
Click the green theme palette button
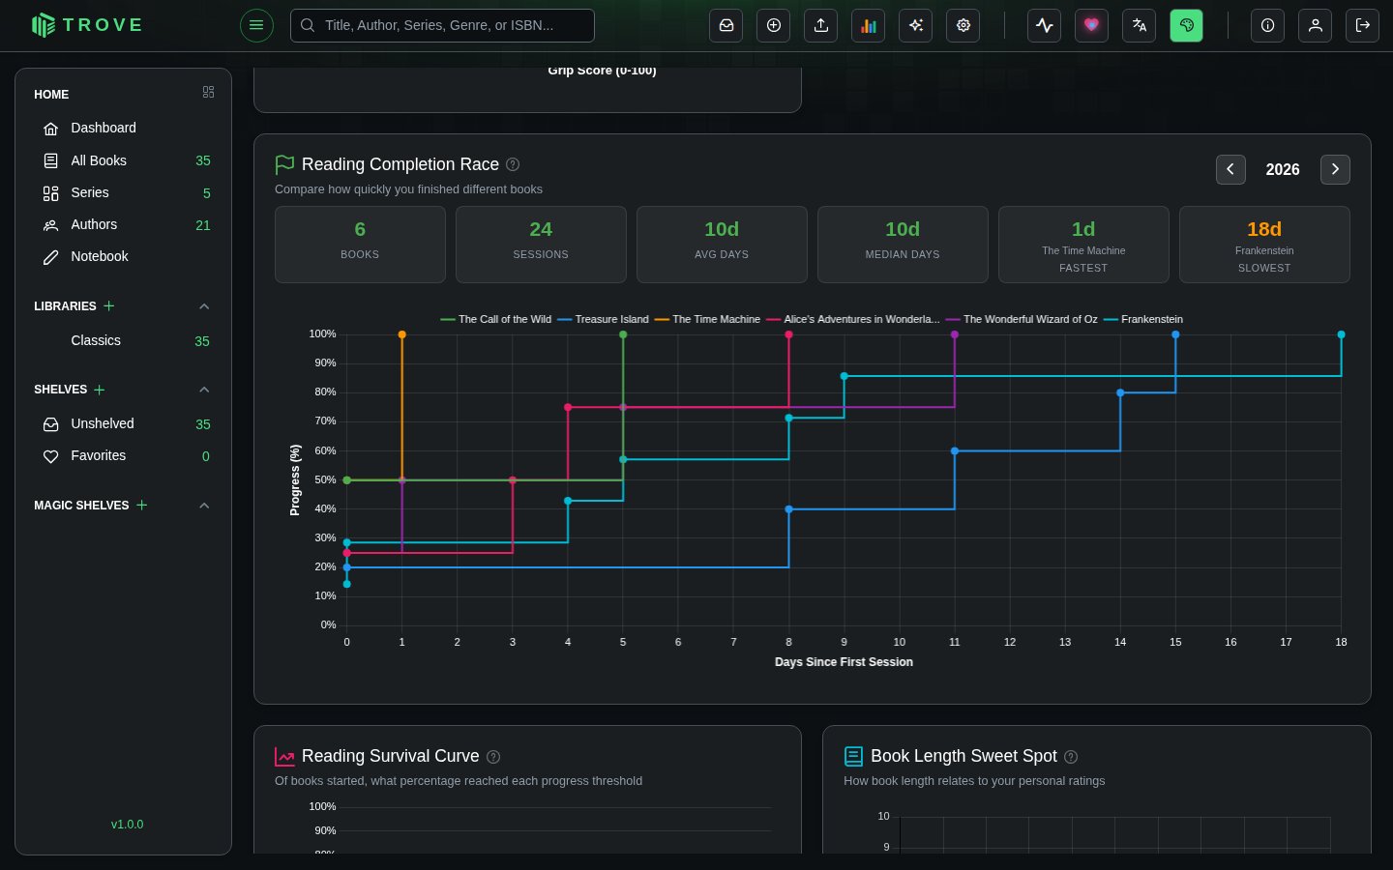1187,25
